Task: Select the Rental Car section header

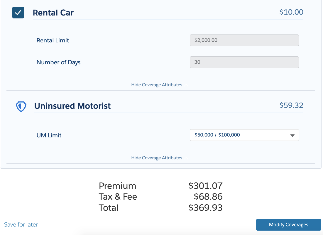Action: [x=53, y=13]
